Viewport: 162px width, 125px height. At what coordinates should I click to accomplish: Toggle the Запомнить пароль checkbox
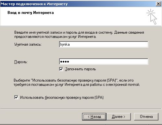pos(61,69)
